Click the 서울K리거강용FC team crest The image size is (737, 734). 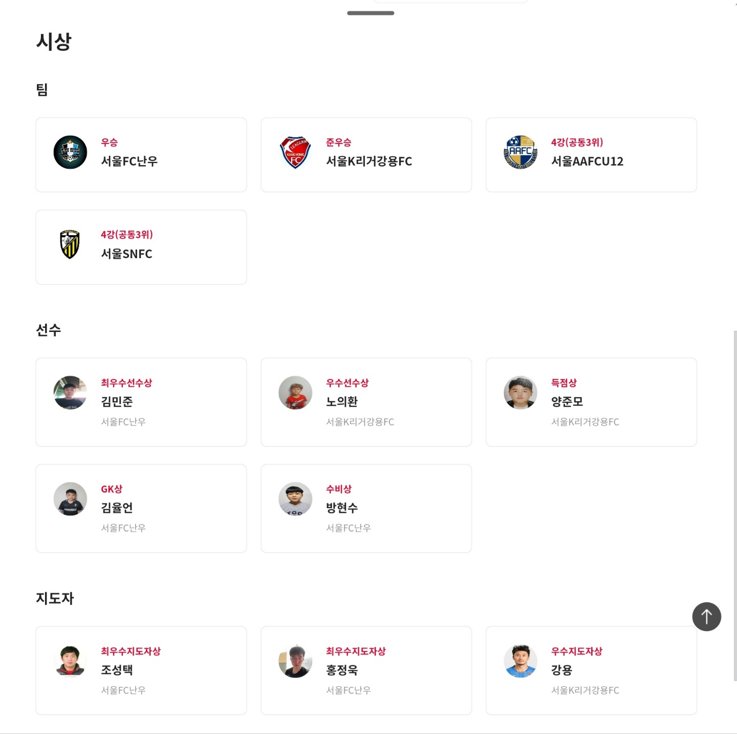(x=295, y=152)
